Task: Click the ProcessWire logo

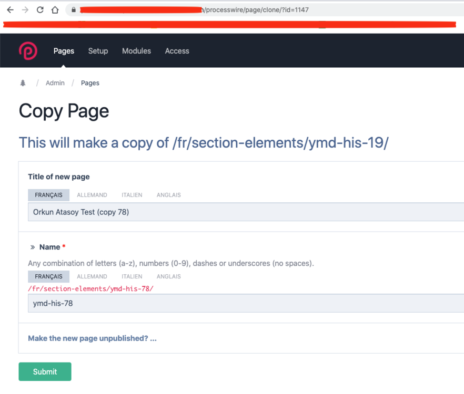Action: point(28,51)
